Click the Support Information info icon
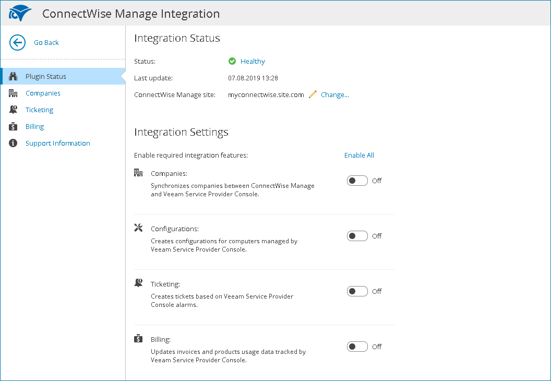 pos(13,142)
